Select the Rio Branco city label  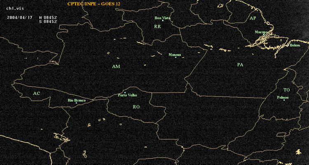[x=77, y=101]
